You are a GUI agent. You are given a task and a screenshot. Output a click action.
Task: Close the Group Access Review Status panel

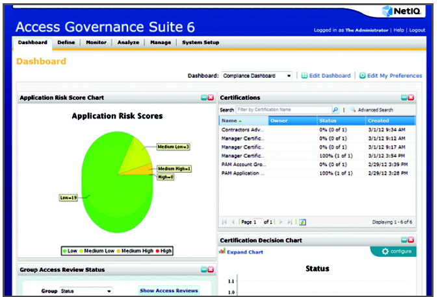[x=211, y=270]
